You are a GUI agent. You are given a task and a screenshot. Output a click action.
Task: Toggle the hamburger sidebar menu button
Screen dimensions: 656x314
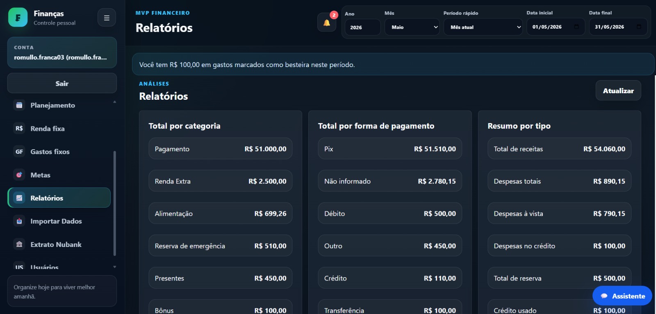(x=107, y=18)
